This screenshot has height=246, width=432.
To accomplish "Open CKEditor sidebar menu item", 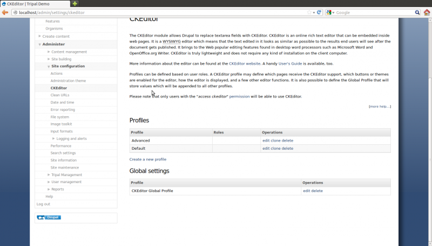I will coord(59,88).
